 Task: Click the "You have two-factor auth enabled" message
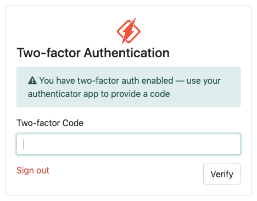click(107, 80)
